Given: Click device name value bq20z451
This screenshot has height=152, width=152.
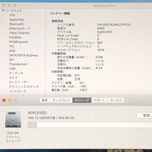Looking at the screenshot, I should click(105, 32).
